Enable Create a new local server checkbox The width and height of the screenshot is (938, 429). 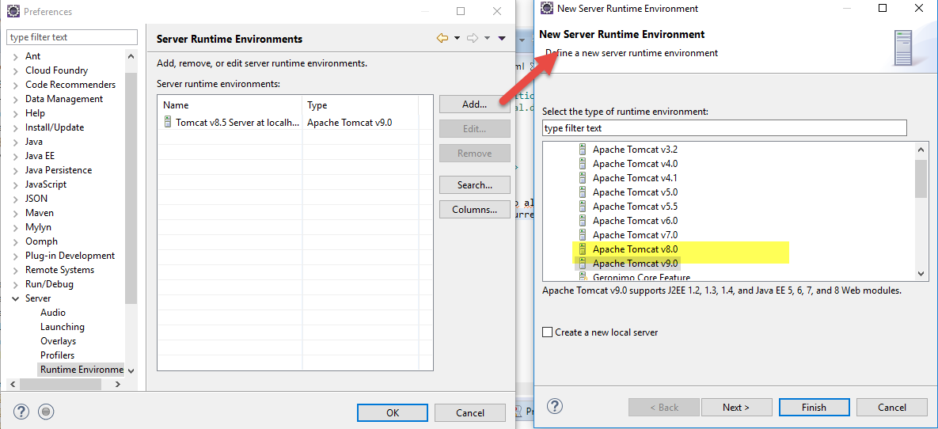(x=548, y=332)
